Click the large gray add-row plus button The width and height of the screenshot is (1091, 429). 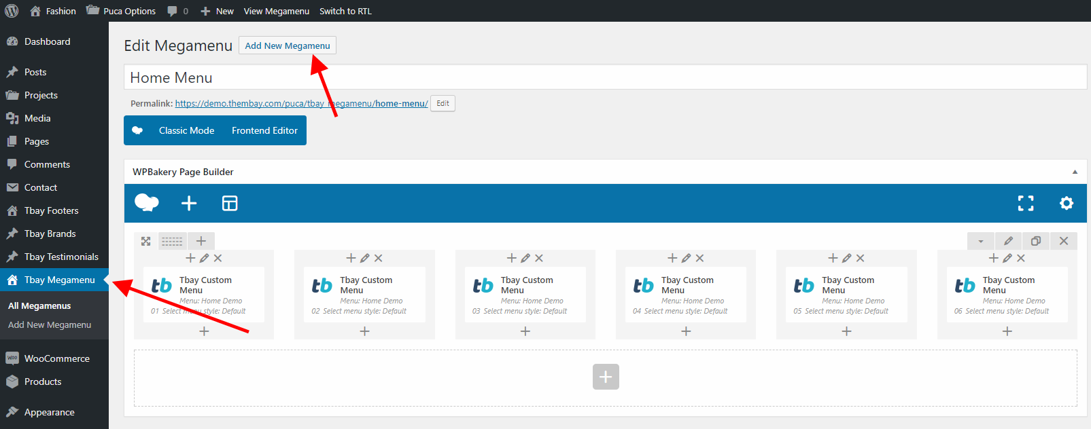(x=606, y=377)
